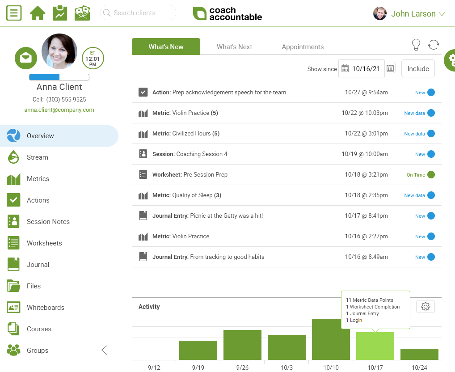The image size is (455, 372).
Task: Click the lightbulb tips icon
Action: (x=416, y=45)
